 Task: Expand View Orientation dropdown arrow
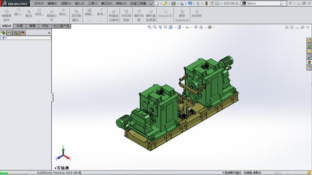tap(175, 27)
